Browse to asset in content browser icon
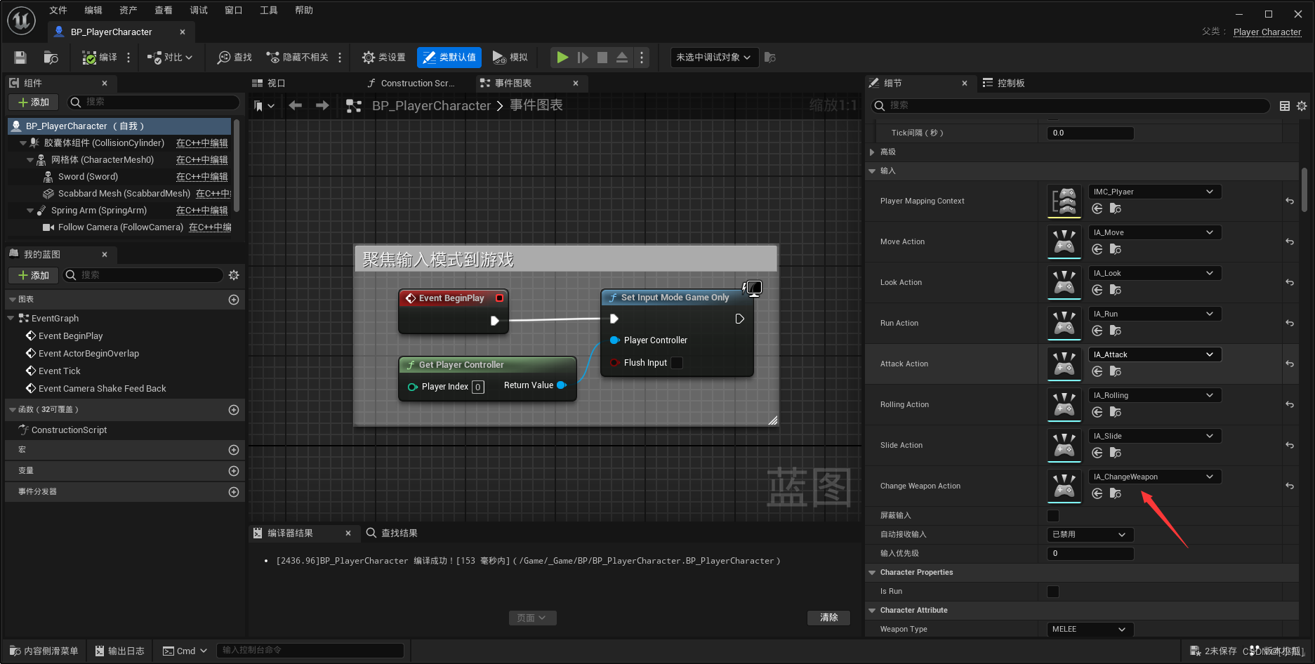 [51, 58]
